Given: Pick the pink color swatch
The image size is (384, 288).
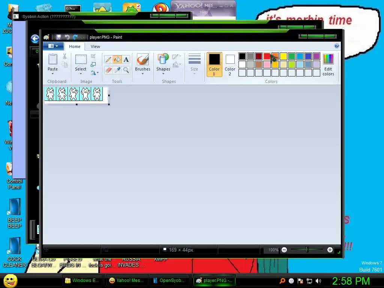Looking at the screenshot, I should pos(267,64).
